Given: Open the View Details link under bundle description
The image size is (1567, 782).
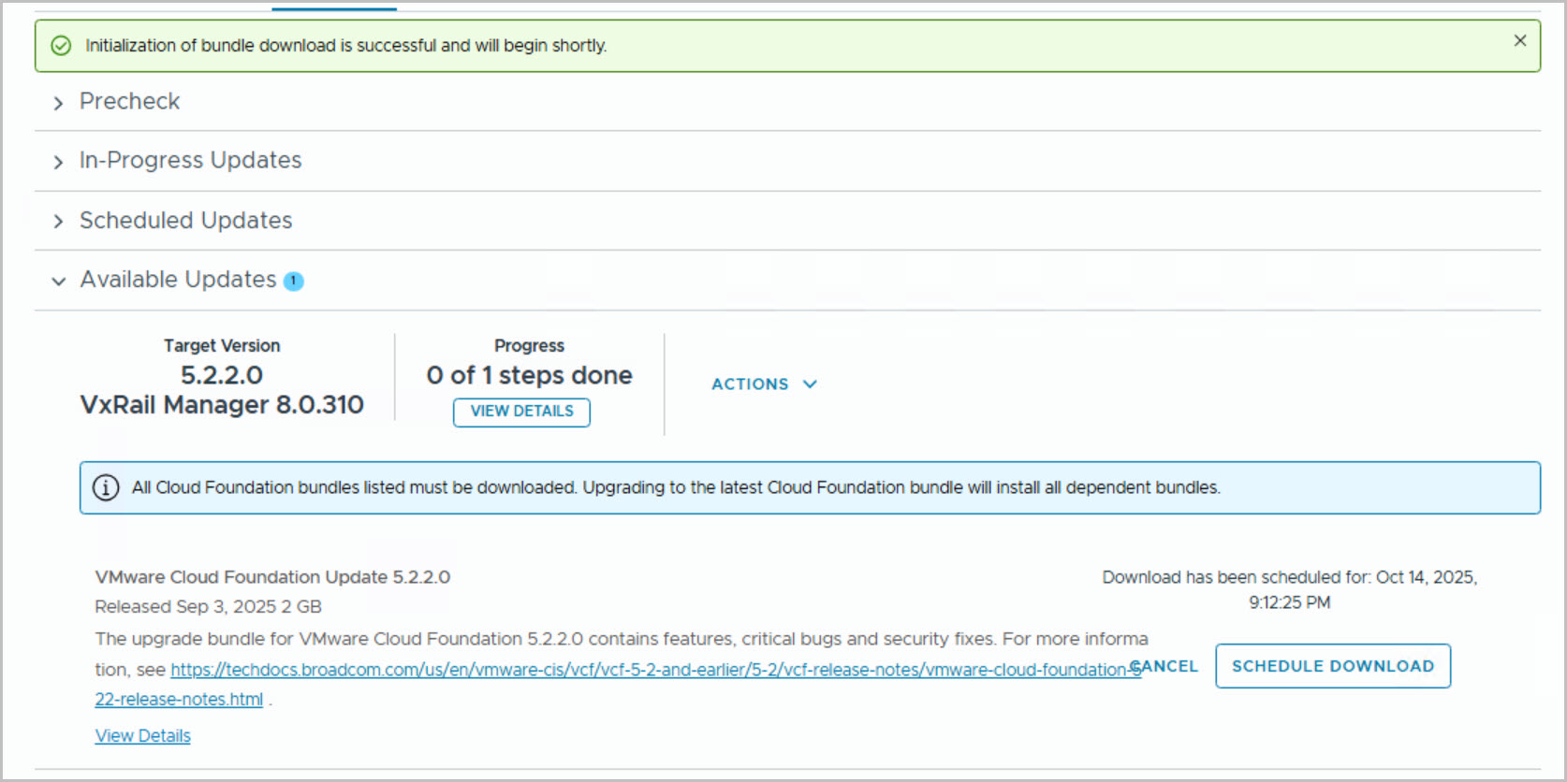Looking at the screenshot, I should (x=142, y=736).
